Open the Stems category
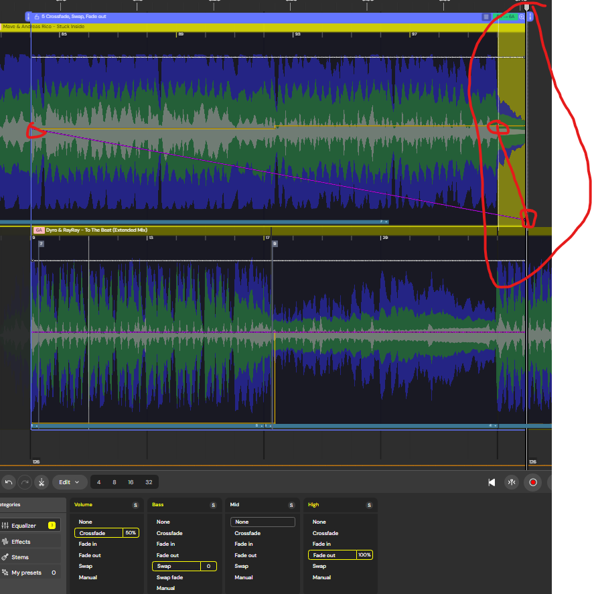The width and height of the screenshot is (592, 594). click(x=20, y=557)
